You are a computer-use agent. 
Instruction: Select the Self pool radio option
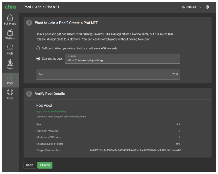(38, 48)
